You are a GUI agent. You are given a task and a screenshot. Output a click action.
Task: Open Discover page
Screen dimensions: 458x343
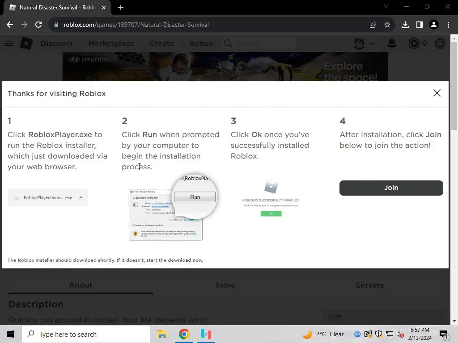57,43
